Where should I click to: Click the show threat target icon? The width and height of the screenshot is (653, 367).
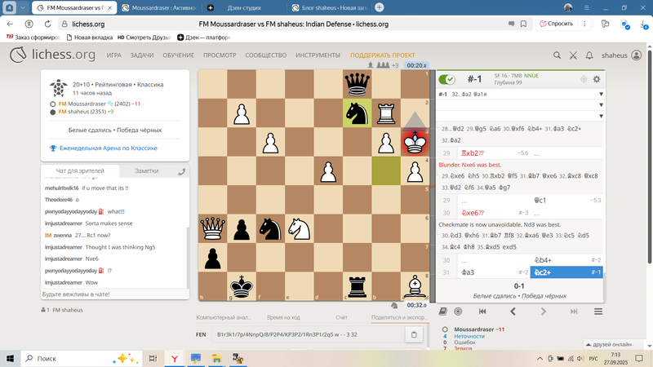584,79
